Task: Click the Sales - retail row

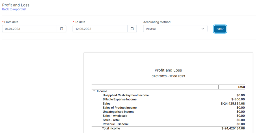Action: pos(168,120)
